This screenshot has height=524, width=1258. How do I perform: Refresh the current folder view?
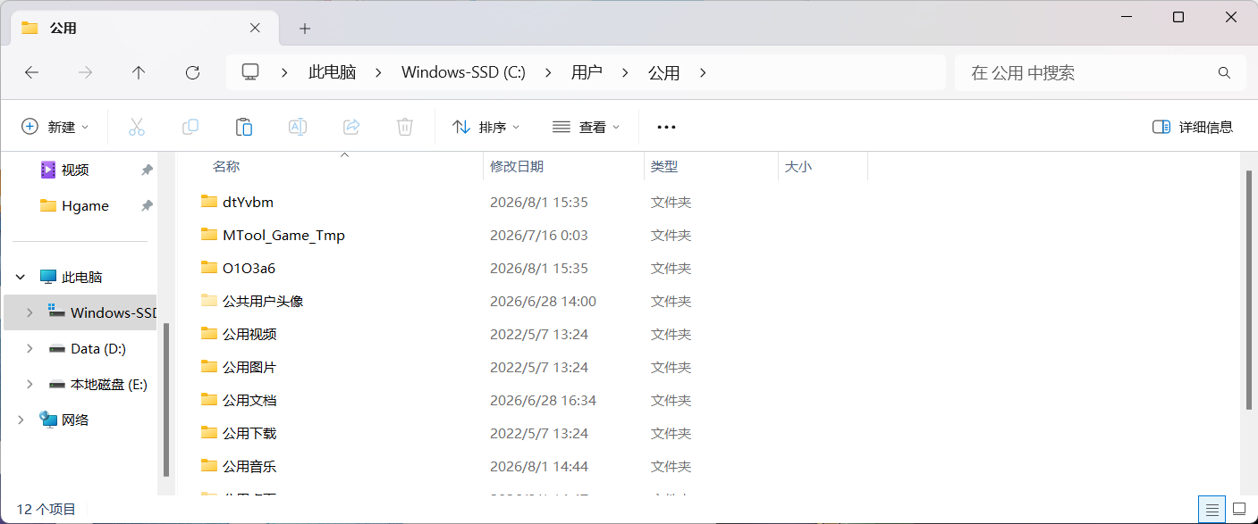(x=192, y=73)
